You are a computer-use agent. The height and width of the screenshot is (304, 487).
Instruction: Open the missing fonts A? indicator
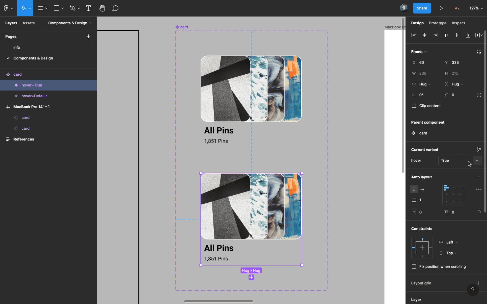(x=457, y=8)
